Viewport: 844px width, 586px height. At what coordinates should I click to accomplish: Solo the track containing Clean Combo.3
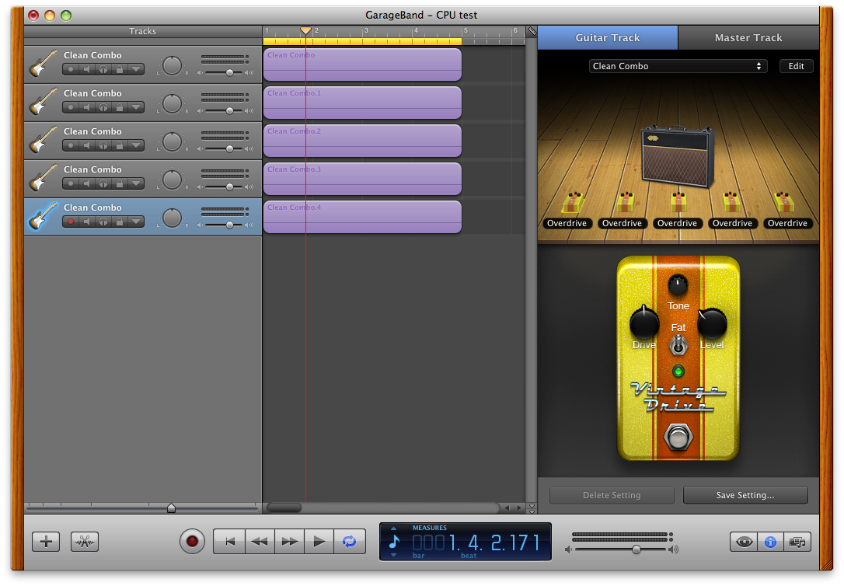(x=103, y=183)
